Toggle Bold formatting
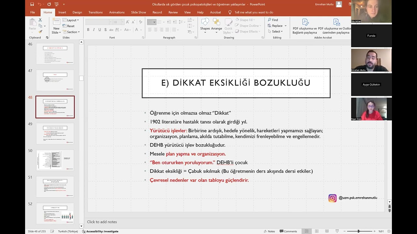The width and height of the screenshot is (417, 234). pyautogui.click(x=88, y=30)
